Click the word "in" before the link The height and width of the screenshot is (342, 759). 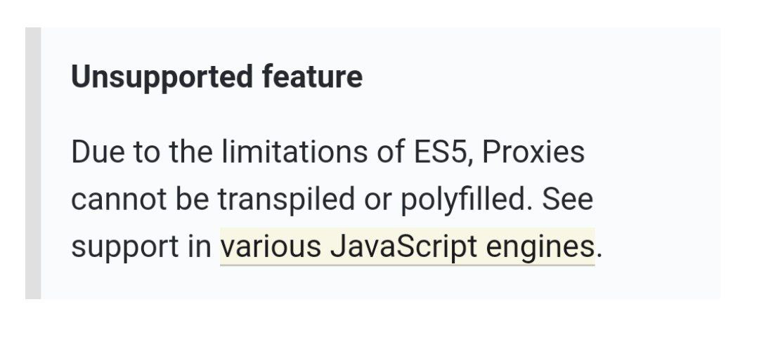point(200,246)
